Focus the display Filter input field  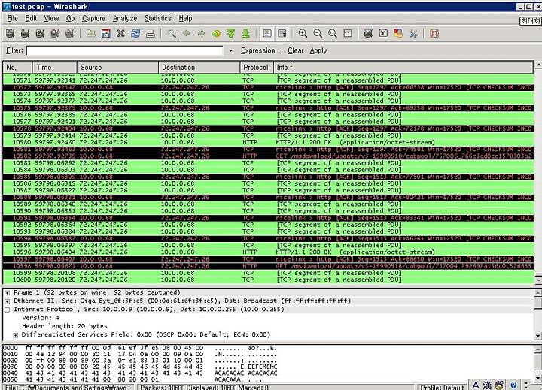click(125, 51)
